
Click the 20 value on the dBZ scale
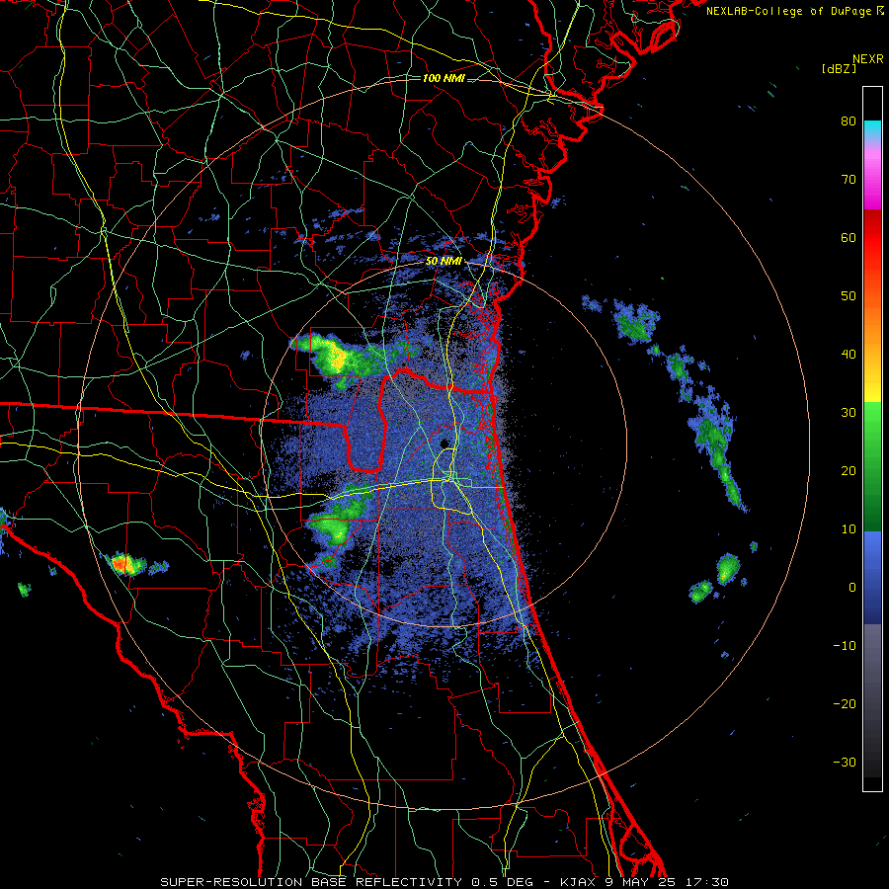(849, 471)
